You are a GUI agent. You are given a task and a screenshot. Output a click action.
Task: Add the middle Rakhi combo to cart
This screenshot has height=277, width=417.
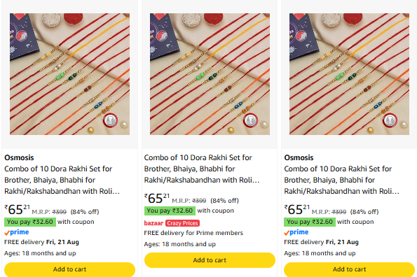[210, 260]
